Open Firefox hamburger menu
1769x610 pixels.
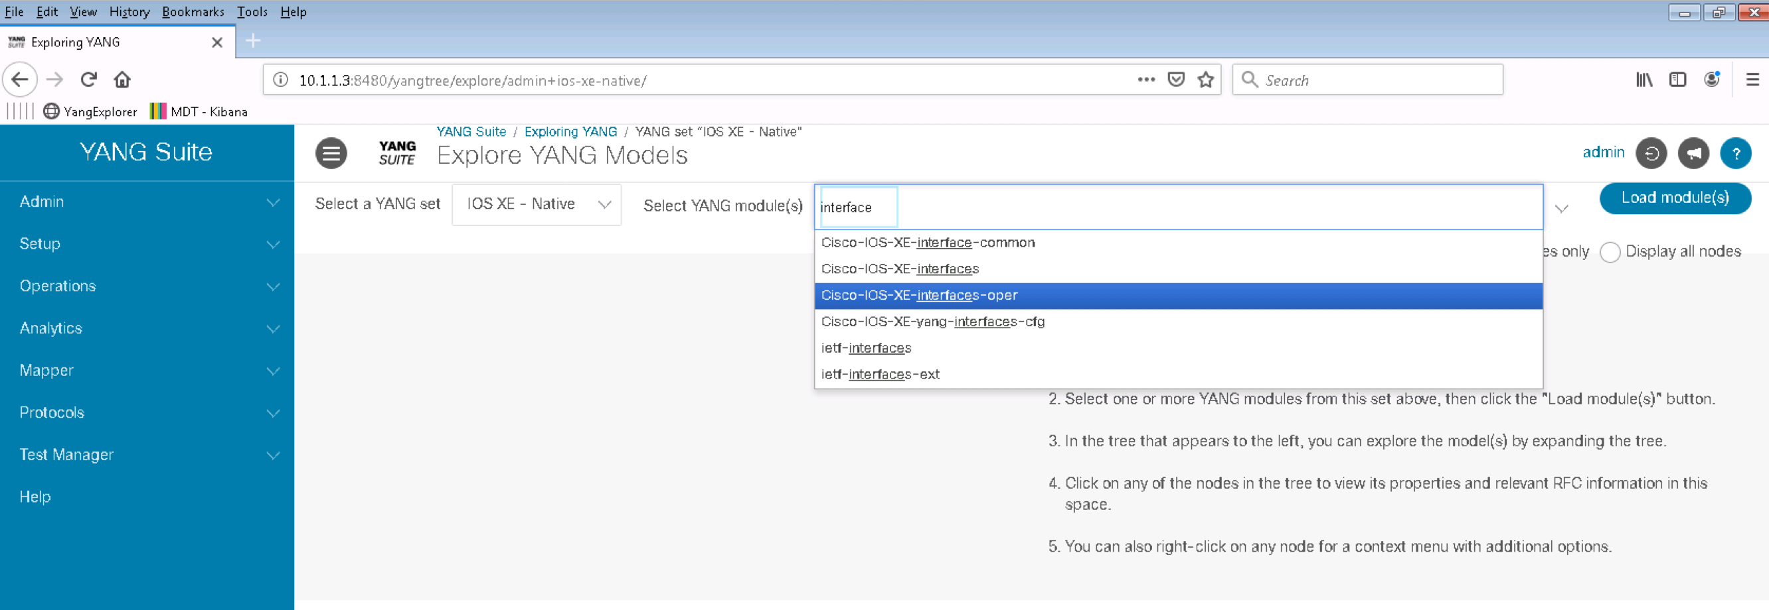coord(1752,80)
